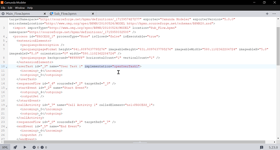The width and height of the screenshot is (280, 150).
Task: Open warnings count in status bar
Action: point(44,147)
